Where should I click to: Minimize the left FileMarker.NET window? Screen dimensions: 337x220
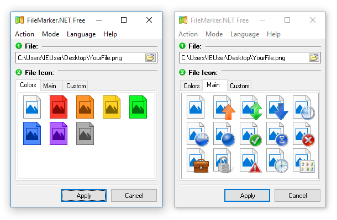click(x=99, y=20)
